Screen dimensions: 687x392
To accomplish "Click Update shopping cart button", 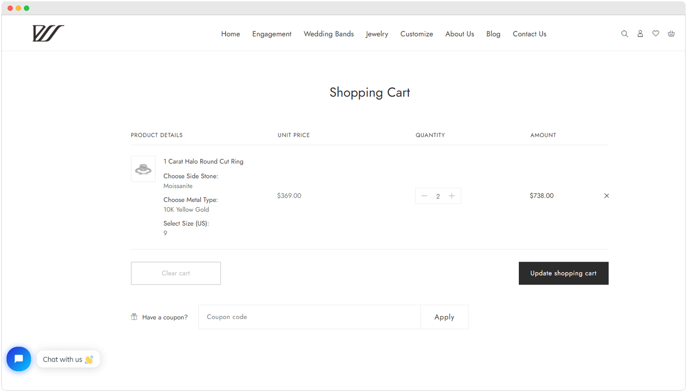I will tap(563, 273).
